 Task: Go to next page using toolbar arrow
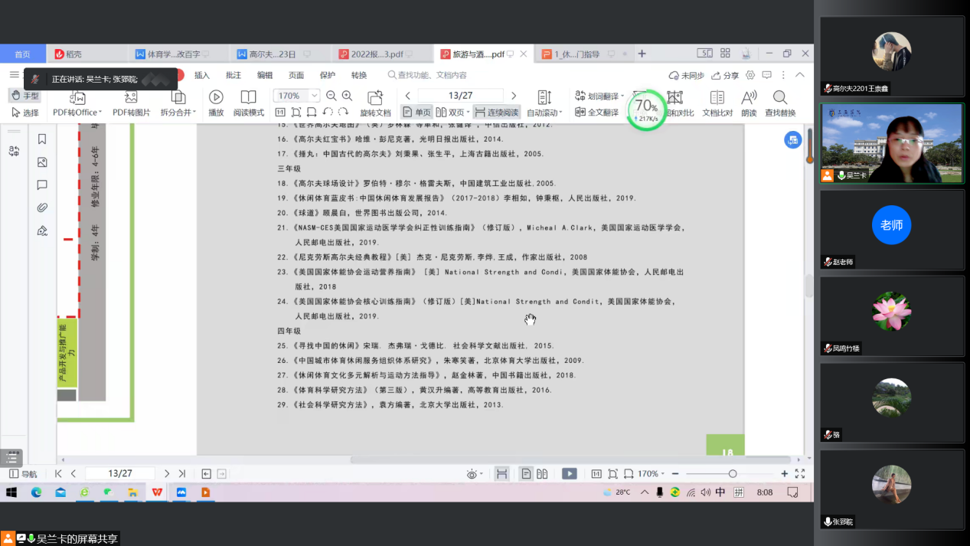click(513, 96)
